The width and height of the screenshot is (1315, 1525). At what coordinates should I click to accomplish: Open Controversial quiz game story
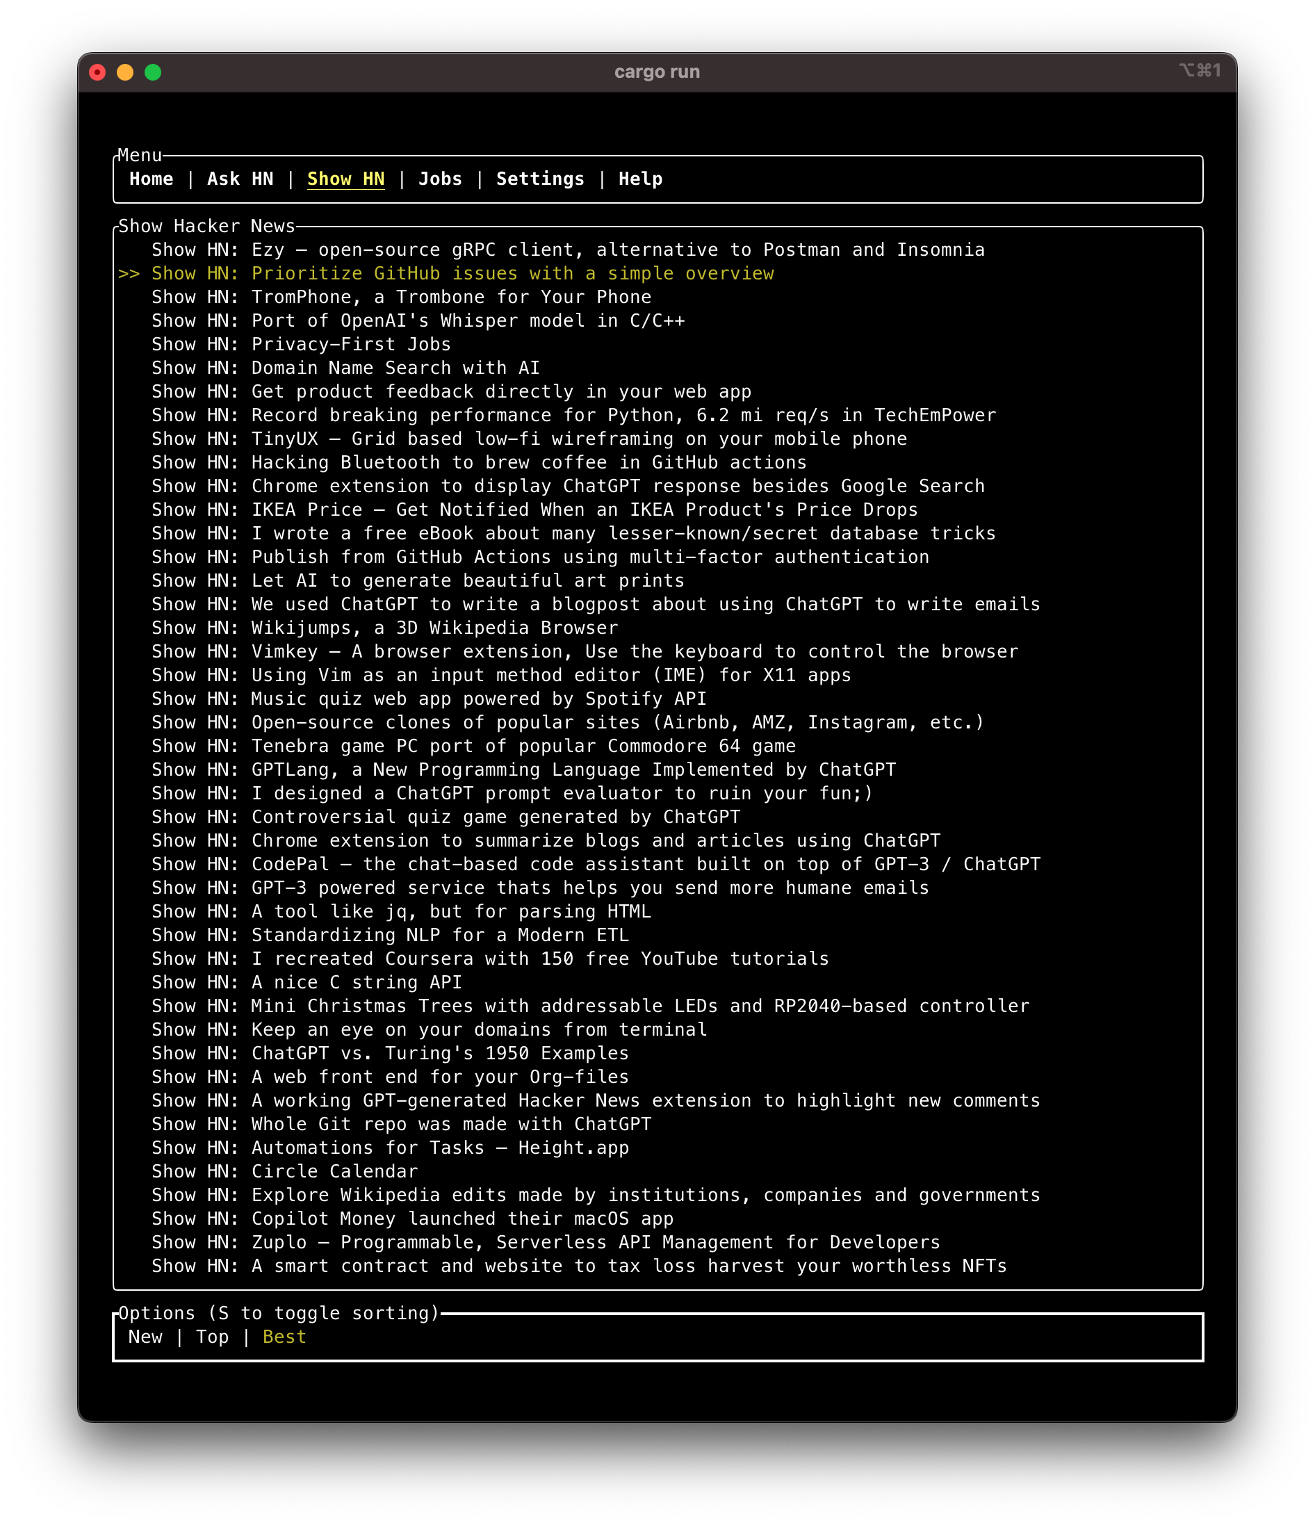pos(446,817)
